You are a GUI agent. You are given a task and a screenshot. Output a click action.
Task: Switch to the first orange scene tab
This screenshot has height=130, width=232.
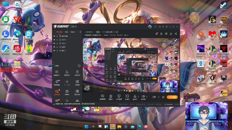[59, 32]
